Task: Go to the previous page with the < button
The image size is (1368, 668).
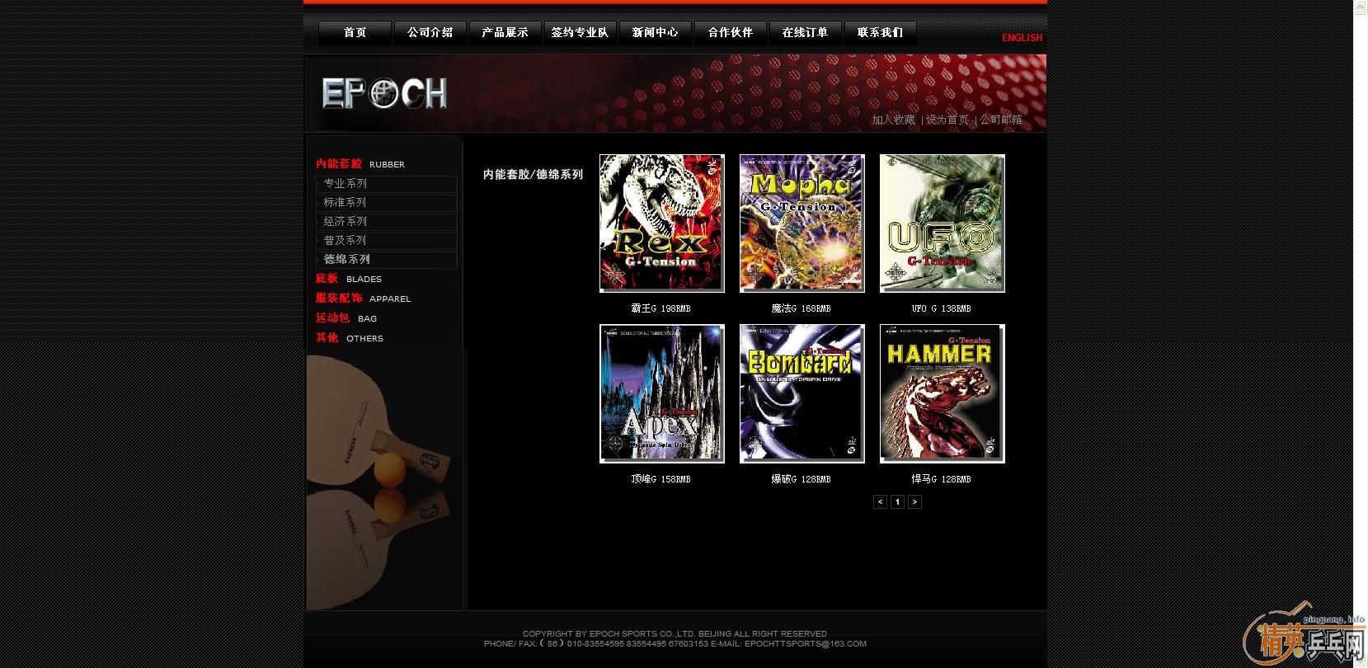Action: (x=881, y=501)
